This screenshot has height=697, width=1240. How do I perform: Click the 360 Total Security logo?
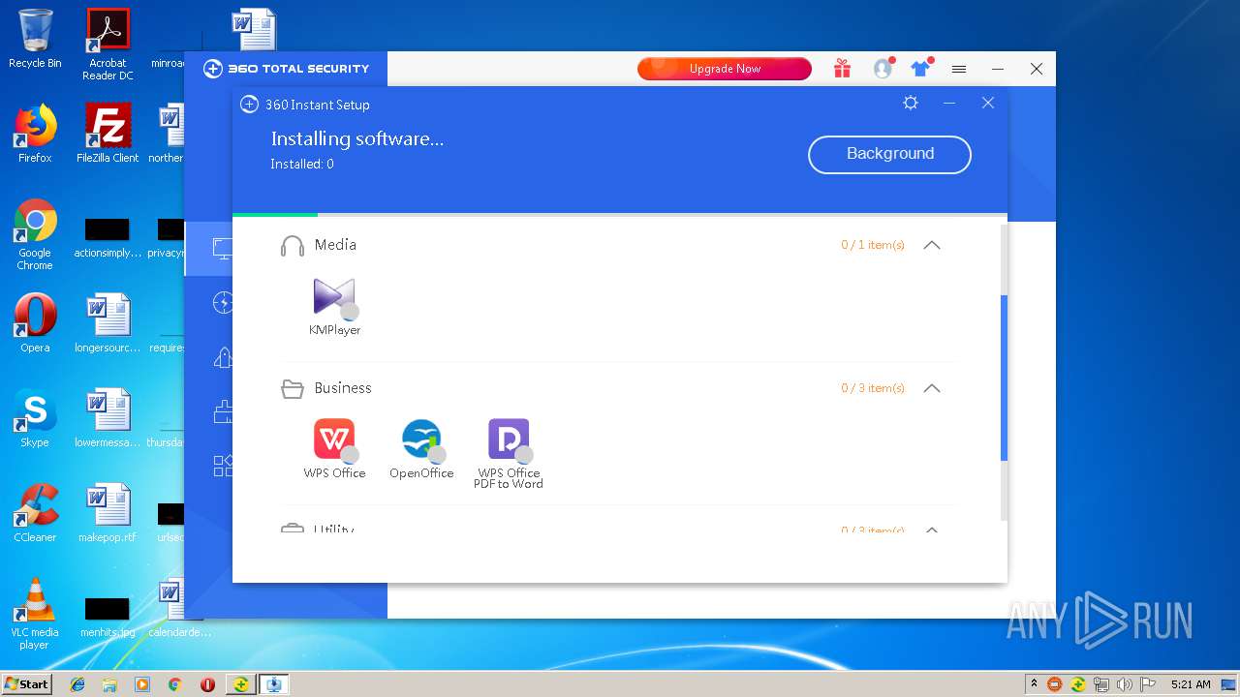(286, 69)
